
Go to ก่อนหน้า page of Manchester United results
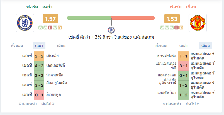click(x=172, y=104)
